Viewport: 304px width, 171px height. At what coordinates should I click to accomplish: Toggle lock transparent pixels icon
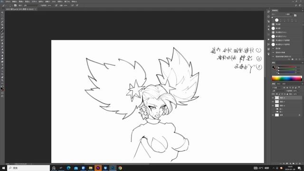[277, 94]
